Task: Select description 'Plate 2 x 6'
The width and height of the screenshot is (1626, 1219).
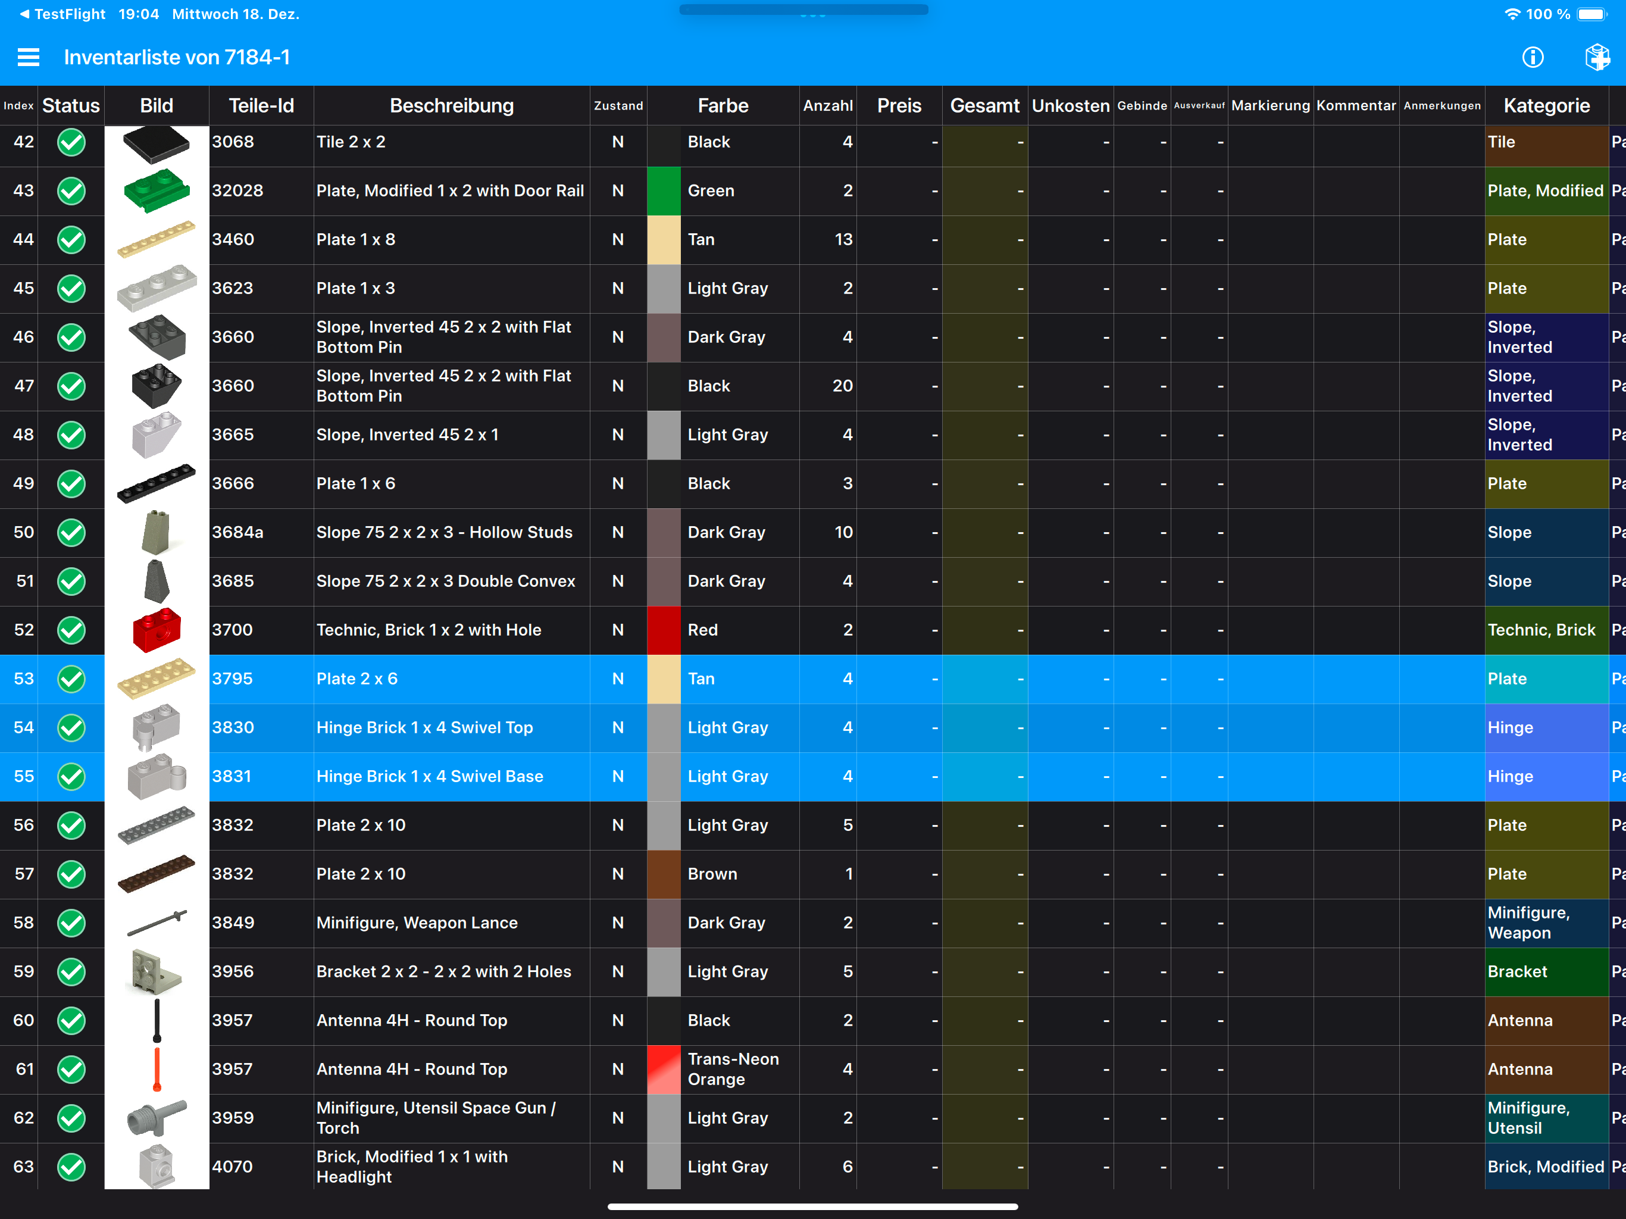Action: tap(357, 679)
